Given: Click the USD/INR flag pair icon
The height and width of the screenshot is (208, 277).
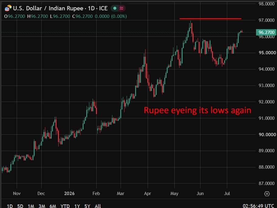Looking at the screenshot, I should 8,8.
